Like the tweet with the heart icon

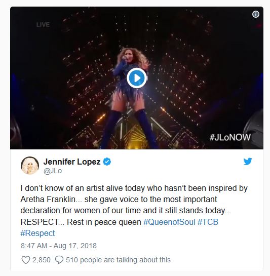tap(26, 260)
